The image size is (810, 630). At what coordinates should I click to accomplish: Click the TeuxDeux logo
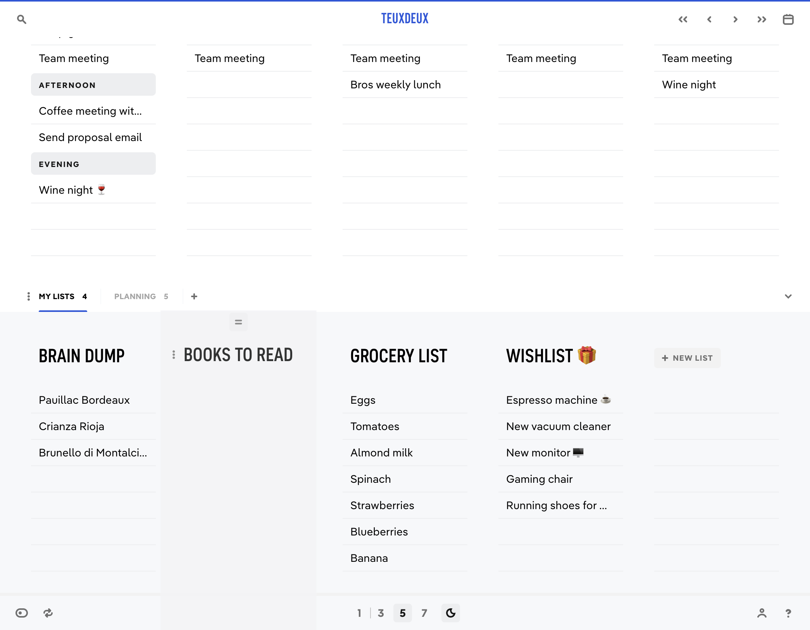tap(405, 19)
